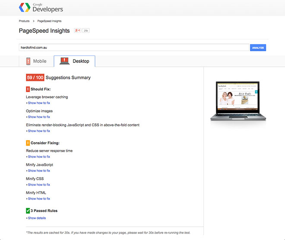Click the 59 / 100 score badge
285x240 pixels.
35,78
